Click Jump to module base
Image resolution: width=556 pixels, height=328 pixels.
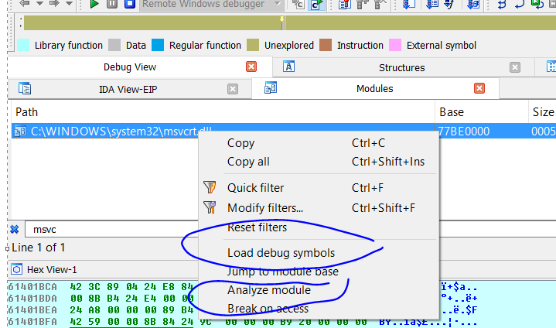(x=282, y=272)
